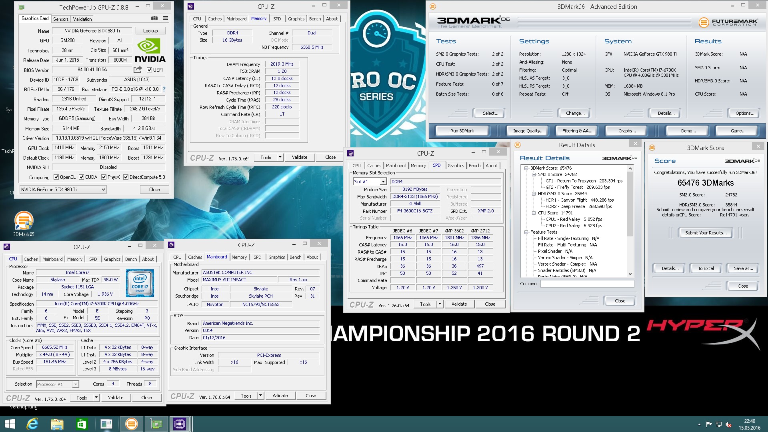Click the Filtering & AA... button
The width and height of the screenshot is (768, 432).
(x=577, y=131)
